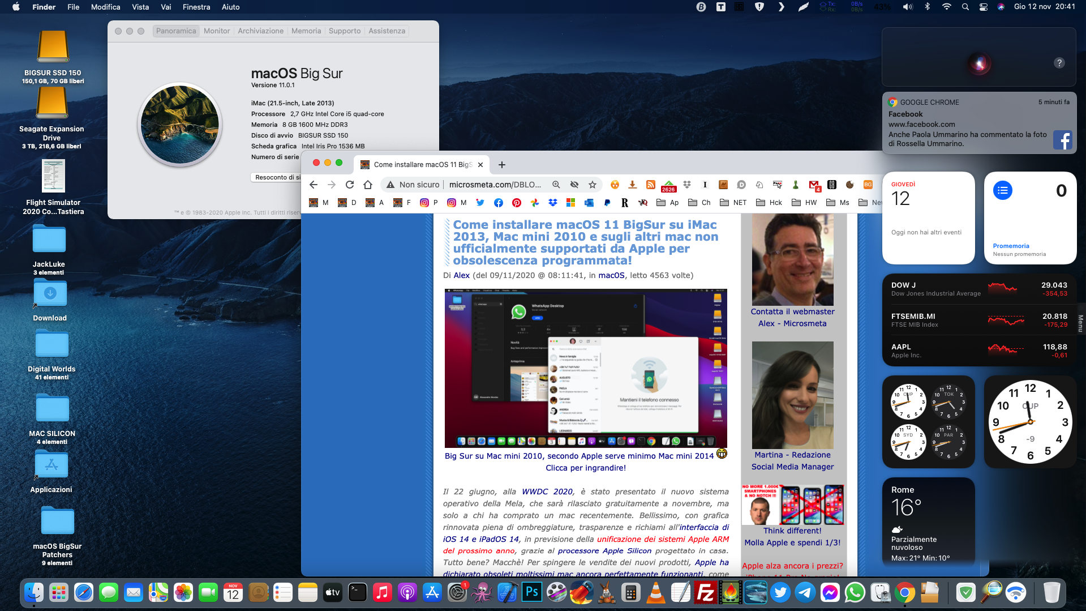Open Control Center in the menu bar

[x=984, y=7]
